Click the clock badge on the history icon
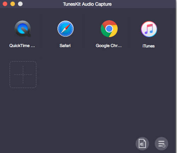 [x=164, y=146]
